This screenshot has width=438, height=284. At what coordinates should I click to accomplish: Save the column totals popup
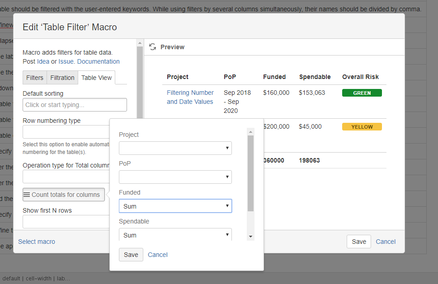click(x=131, y=255)
